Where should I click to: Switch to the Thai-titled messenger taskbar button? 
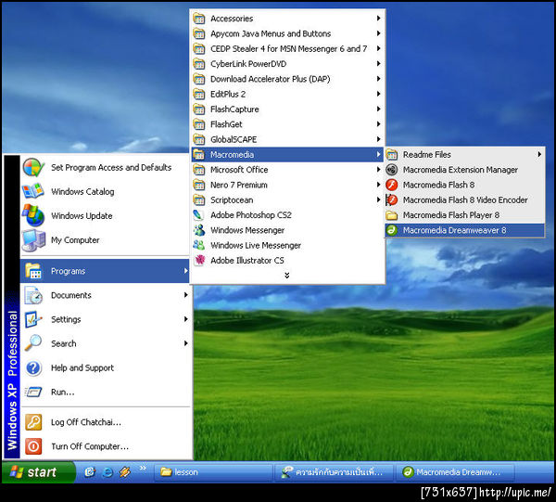(334, 472)
